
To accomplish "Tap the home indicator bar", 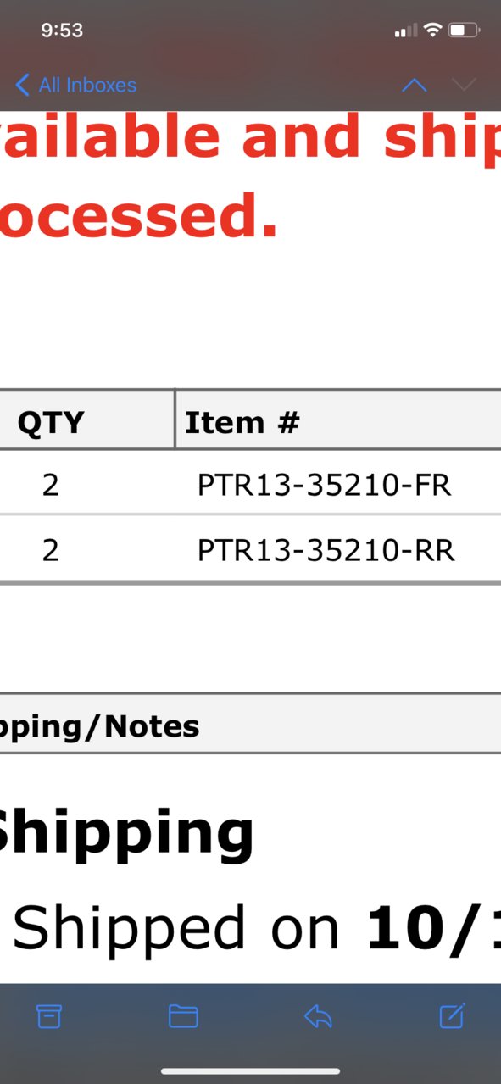I will [250, 1071].
